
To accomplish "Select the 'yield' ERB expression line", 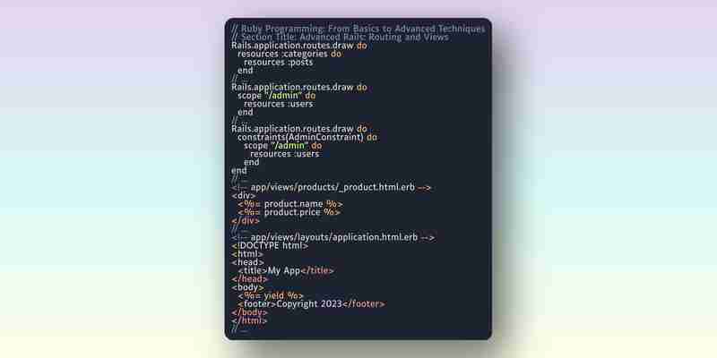I will 271,295.
